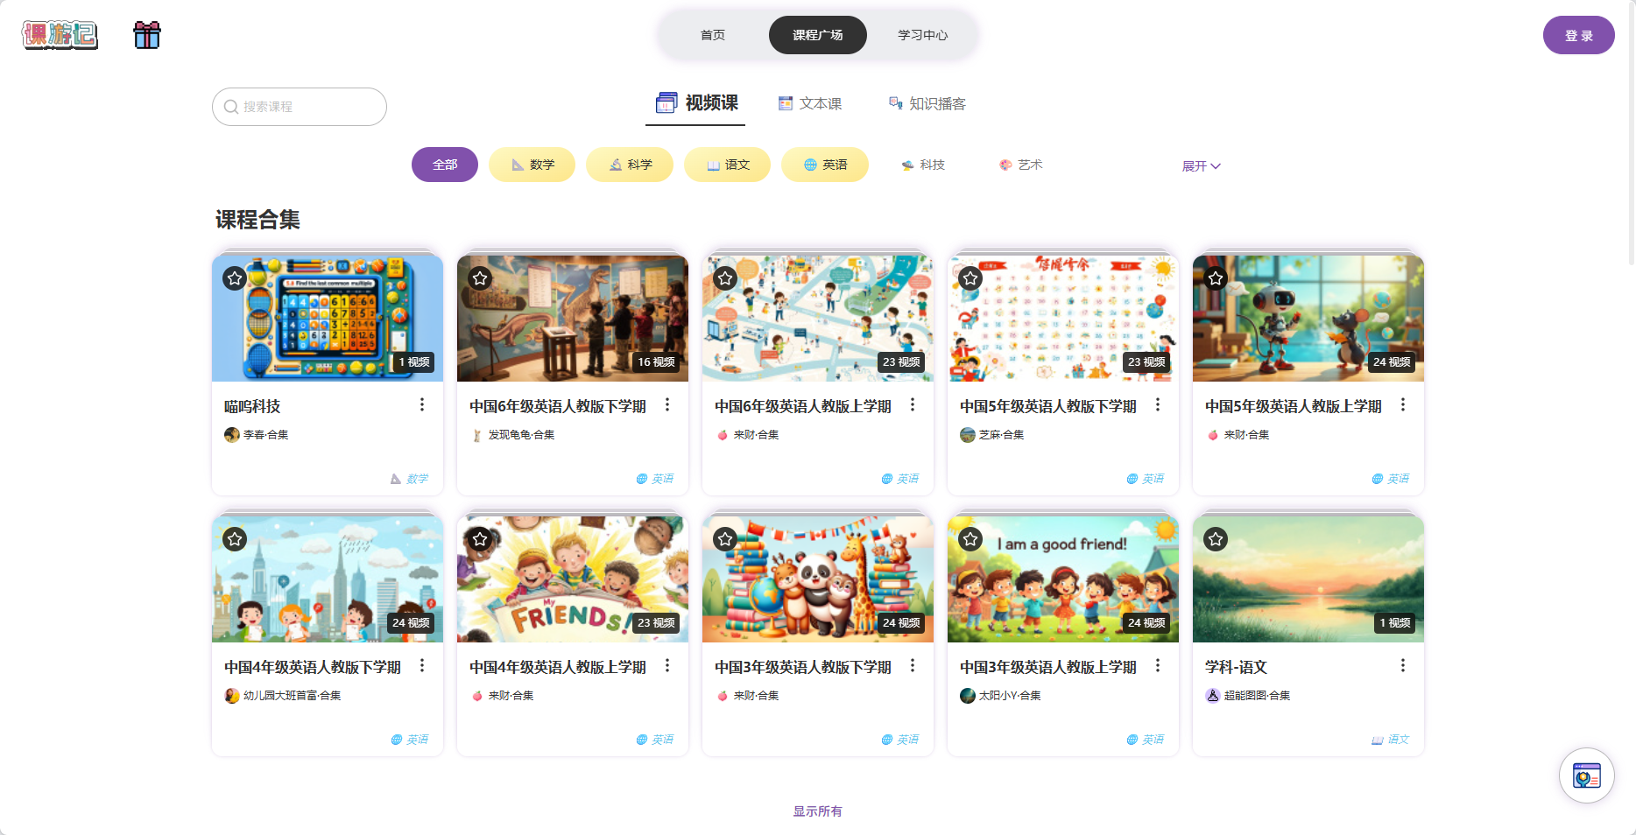Viewport: 1636px width, 835px height.
Task: Filter courses by 科学
Action: [x=630, y=165]
